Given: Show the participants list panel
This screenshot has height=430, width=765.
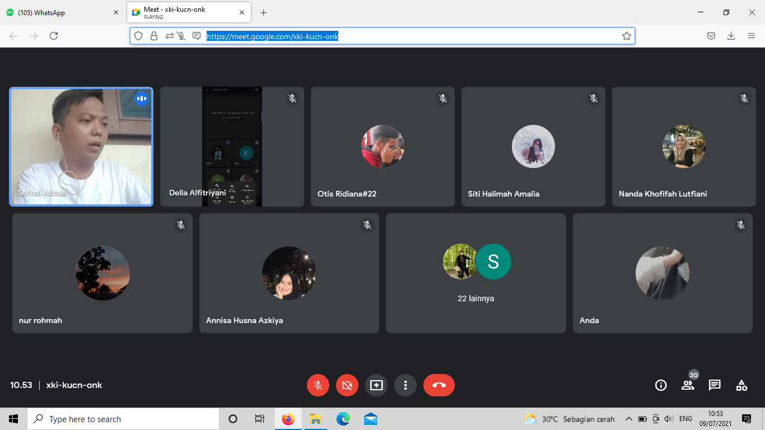Looking at the screenshot, I should pyautogui.click(x=688, y=385).
